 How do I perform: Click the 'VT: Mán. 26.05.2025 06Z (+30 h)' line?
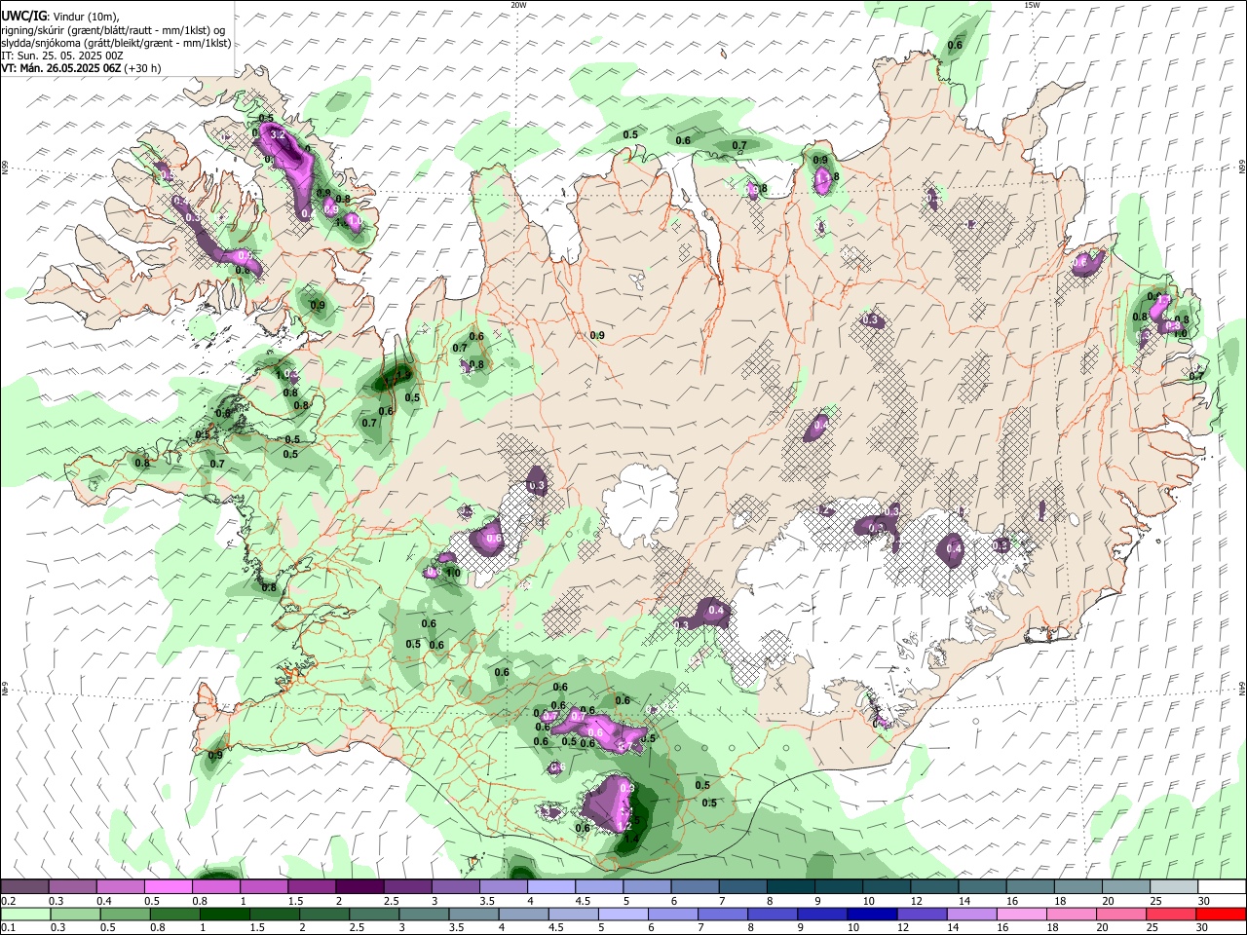coord(81,68)
